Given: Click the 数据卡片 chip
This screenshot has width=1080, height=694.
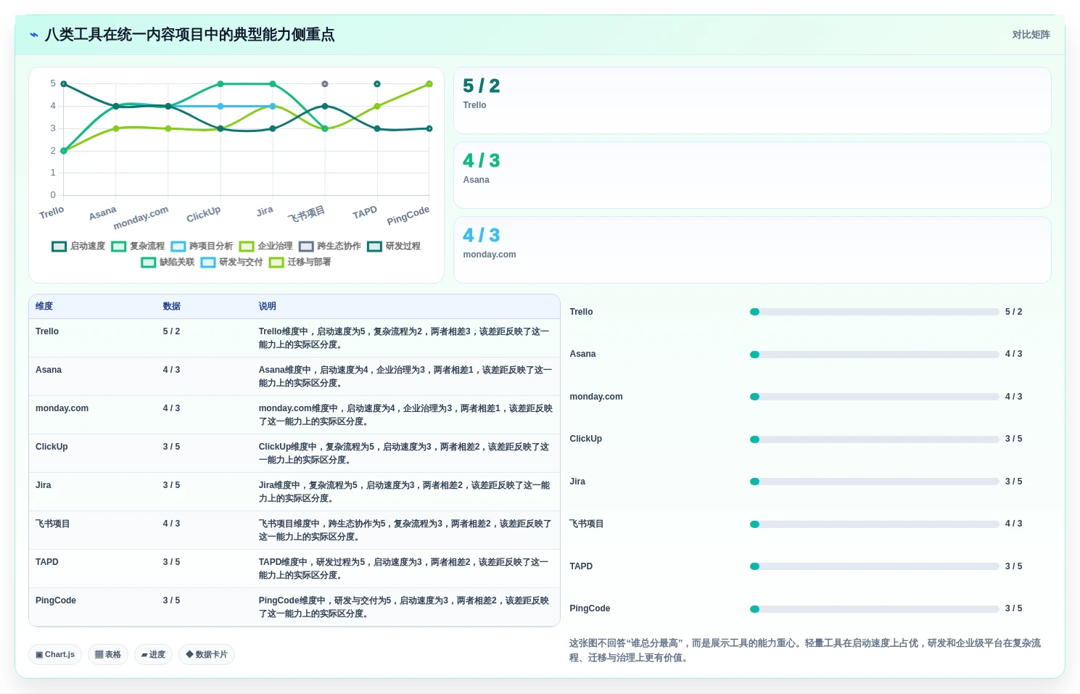Looking at the screenshot, I should click(x=207, y=654).
